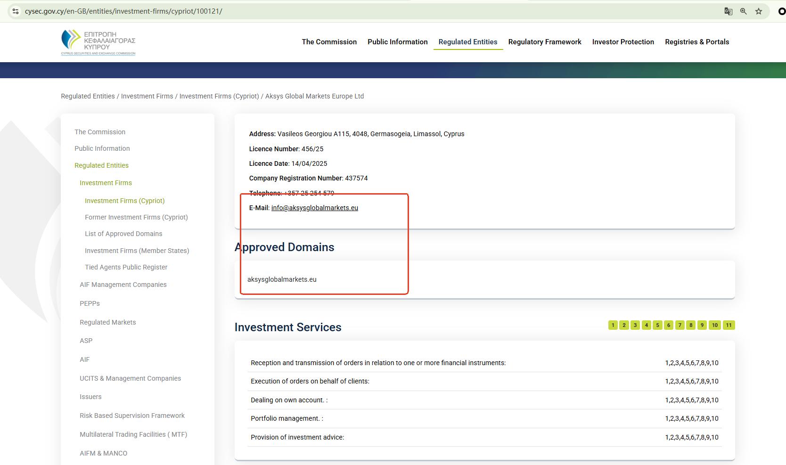The width and height of the screenshot is (786, 465).
Task: Click the site info icon in address bar
Action: [x=15, y=11]
